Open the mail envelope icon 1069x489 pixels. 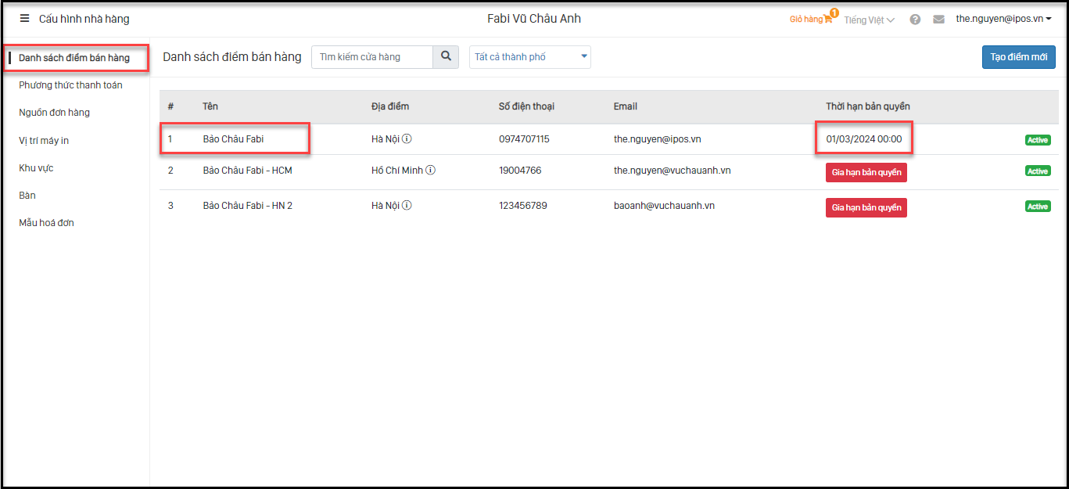coord(938,20)
